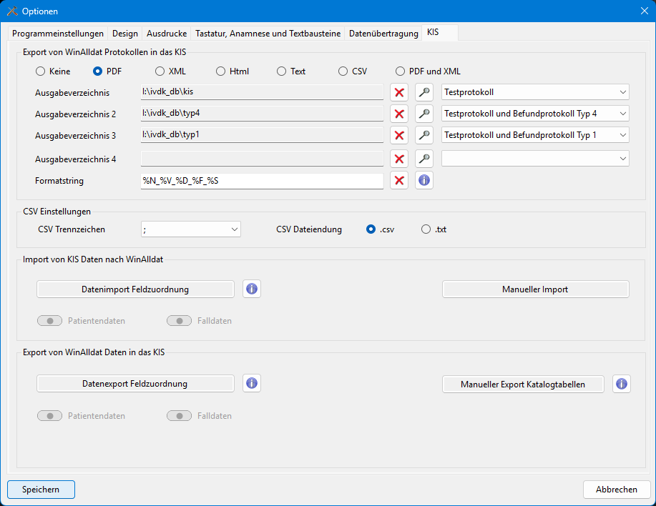The width and height of the screenshot is (656, 506).
Task: Click the Speichern button
Action: (41, 490)
